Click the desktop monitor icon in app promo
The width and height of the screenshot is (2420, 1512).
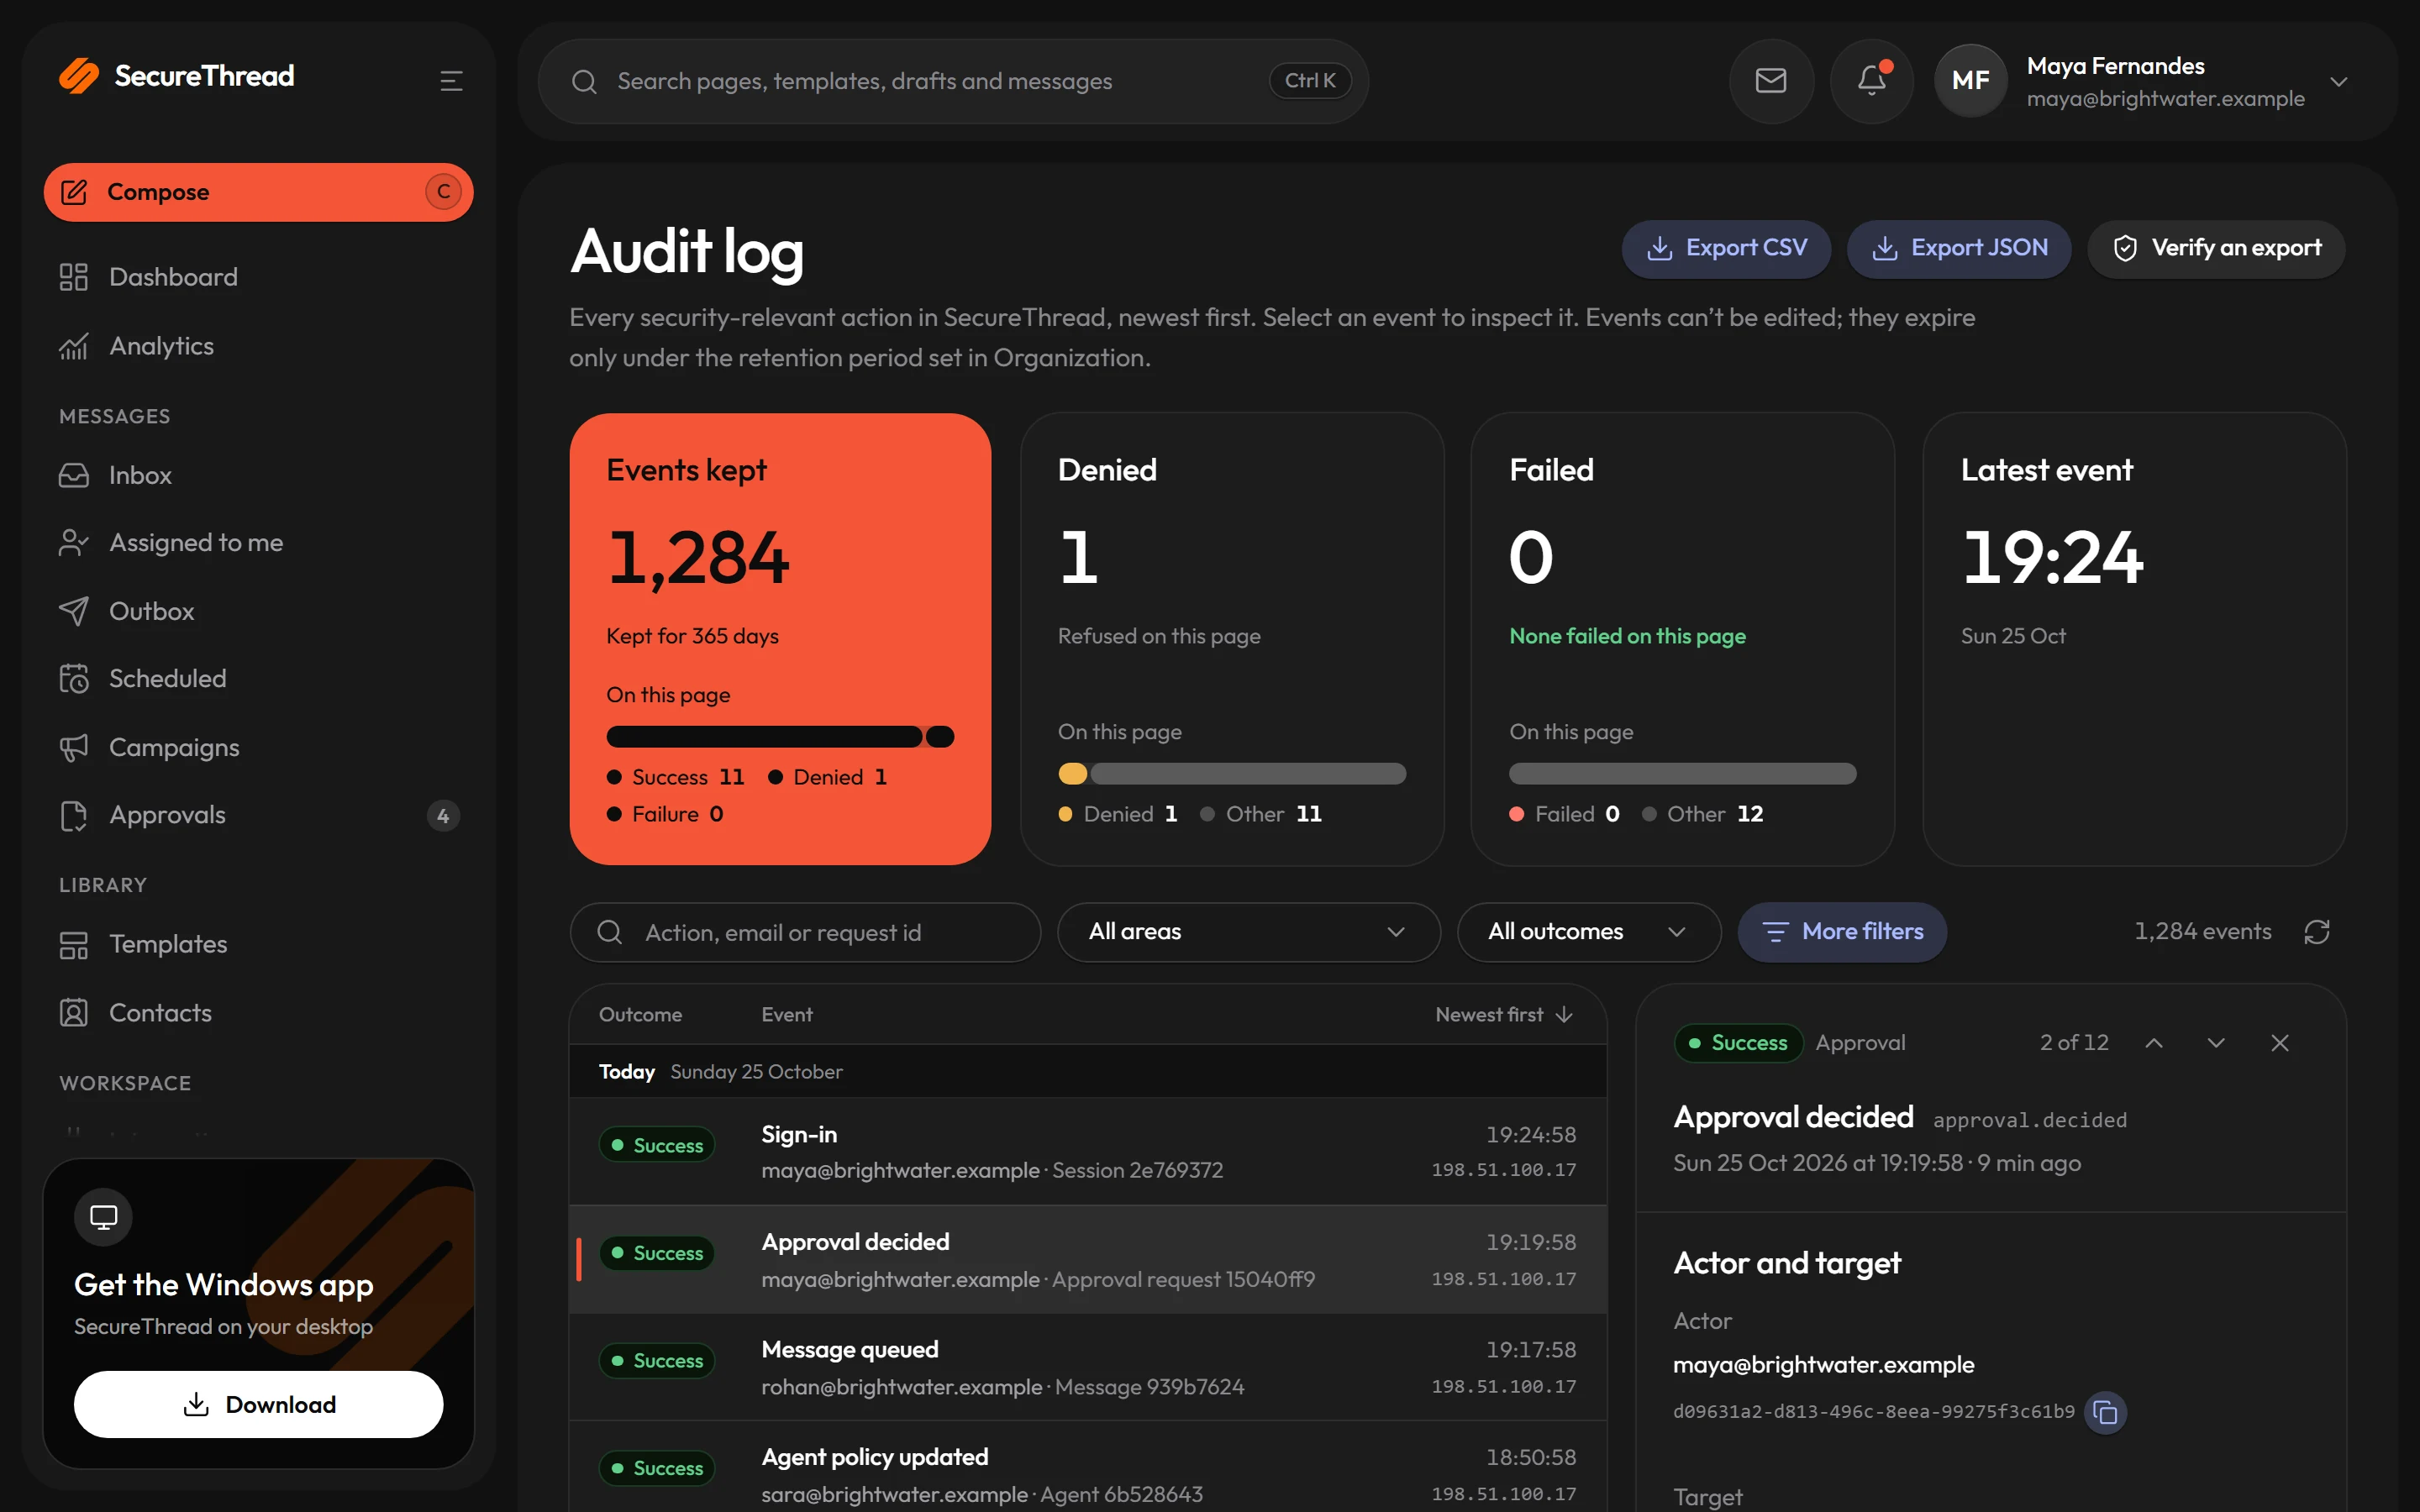[103, 1217]
